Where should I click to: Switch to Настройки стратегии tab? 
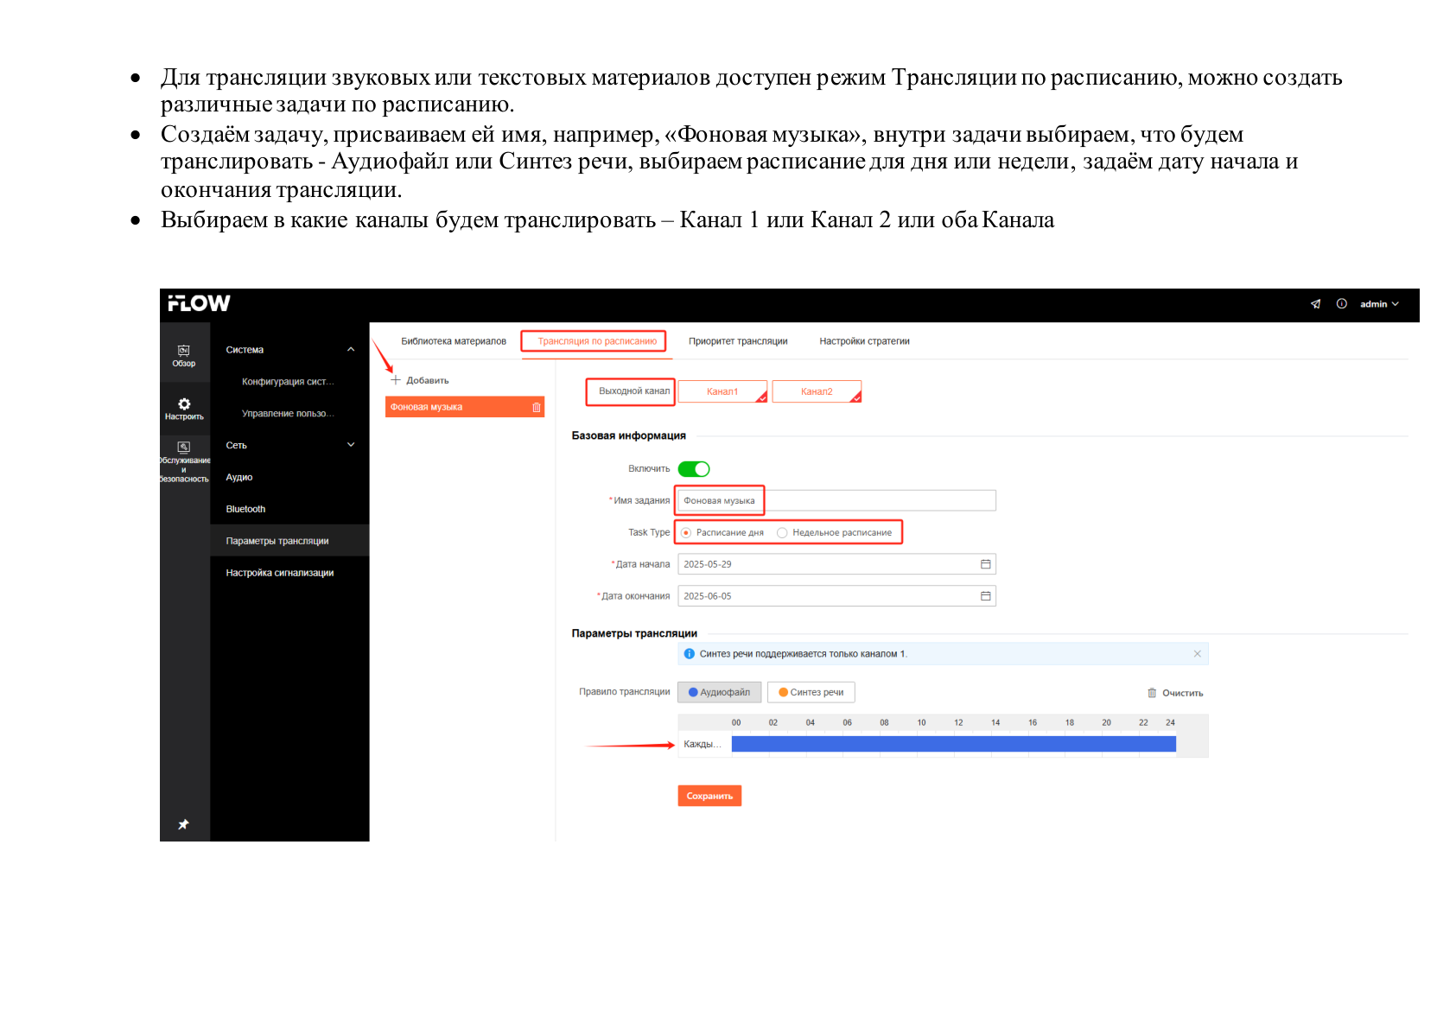point(864,341)
